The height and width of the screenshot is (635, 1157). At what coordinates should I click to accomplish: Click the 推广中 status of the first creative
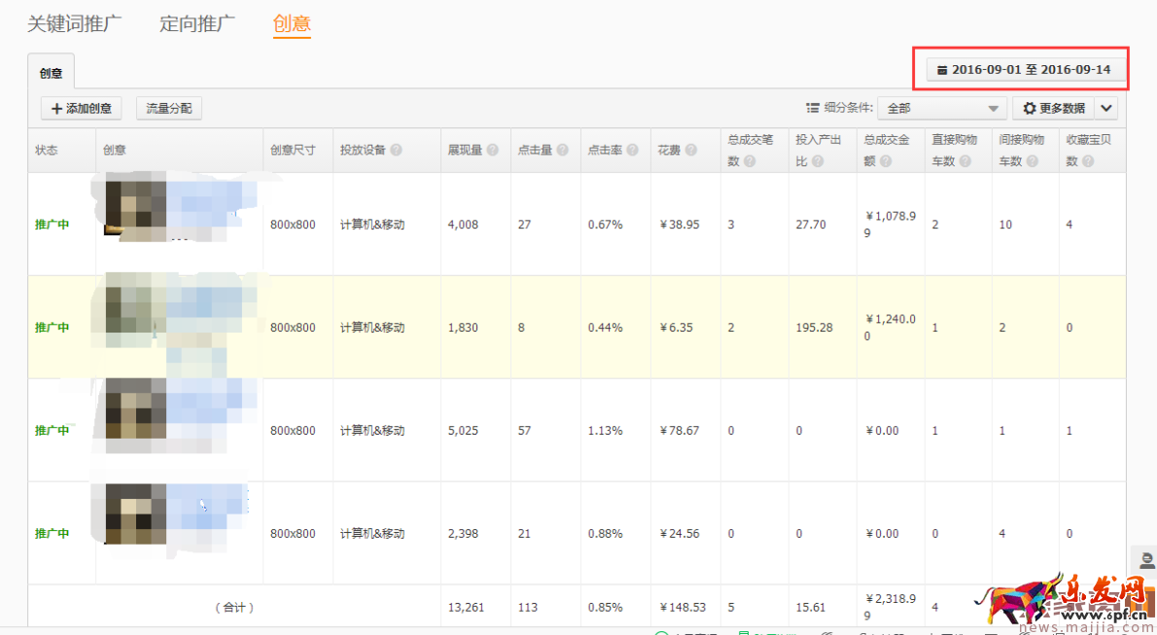pyautogui.click(x=52, y=224)
